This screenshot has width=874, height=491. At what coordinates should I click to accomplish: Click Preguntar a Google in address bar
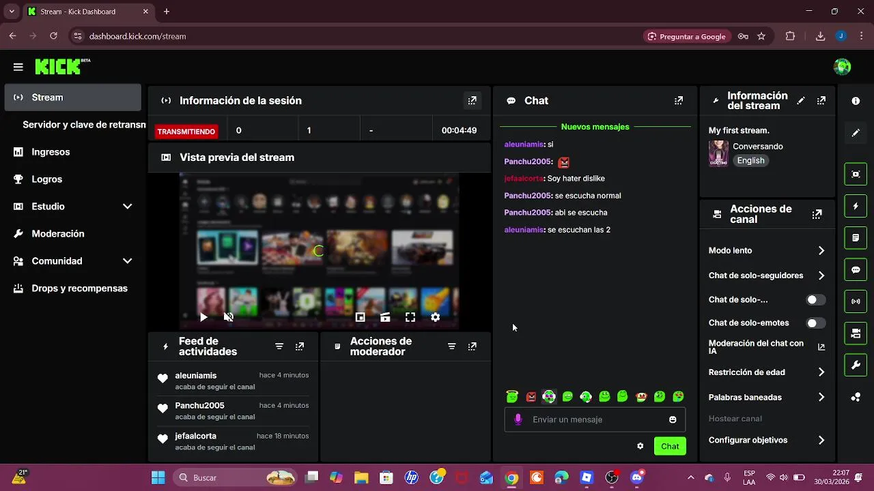[x=687, y=36]
